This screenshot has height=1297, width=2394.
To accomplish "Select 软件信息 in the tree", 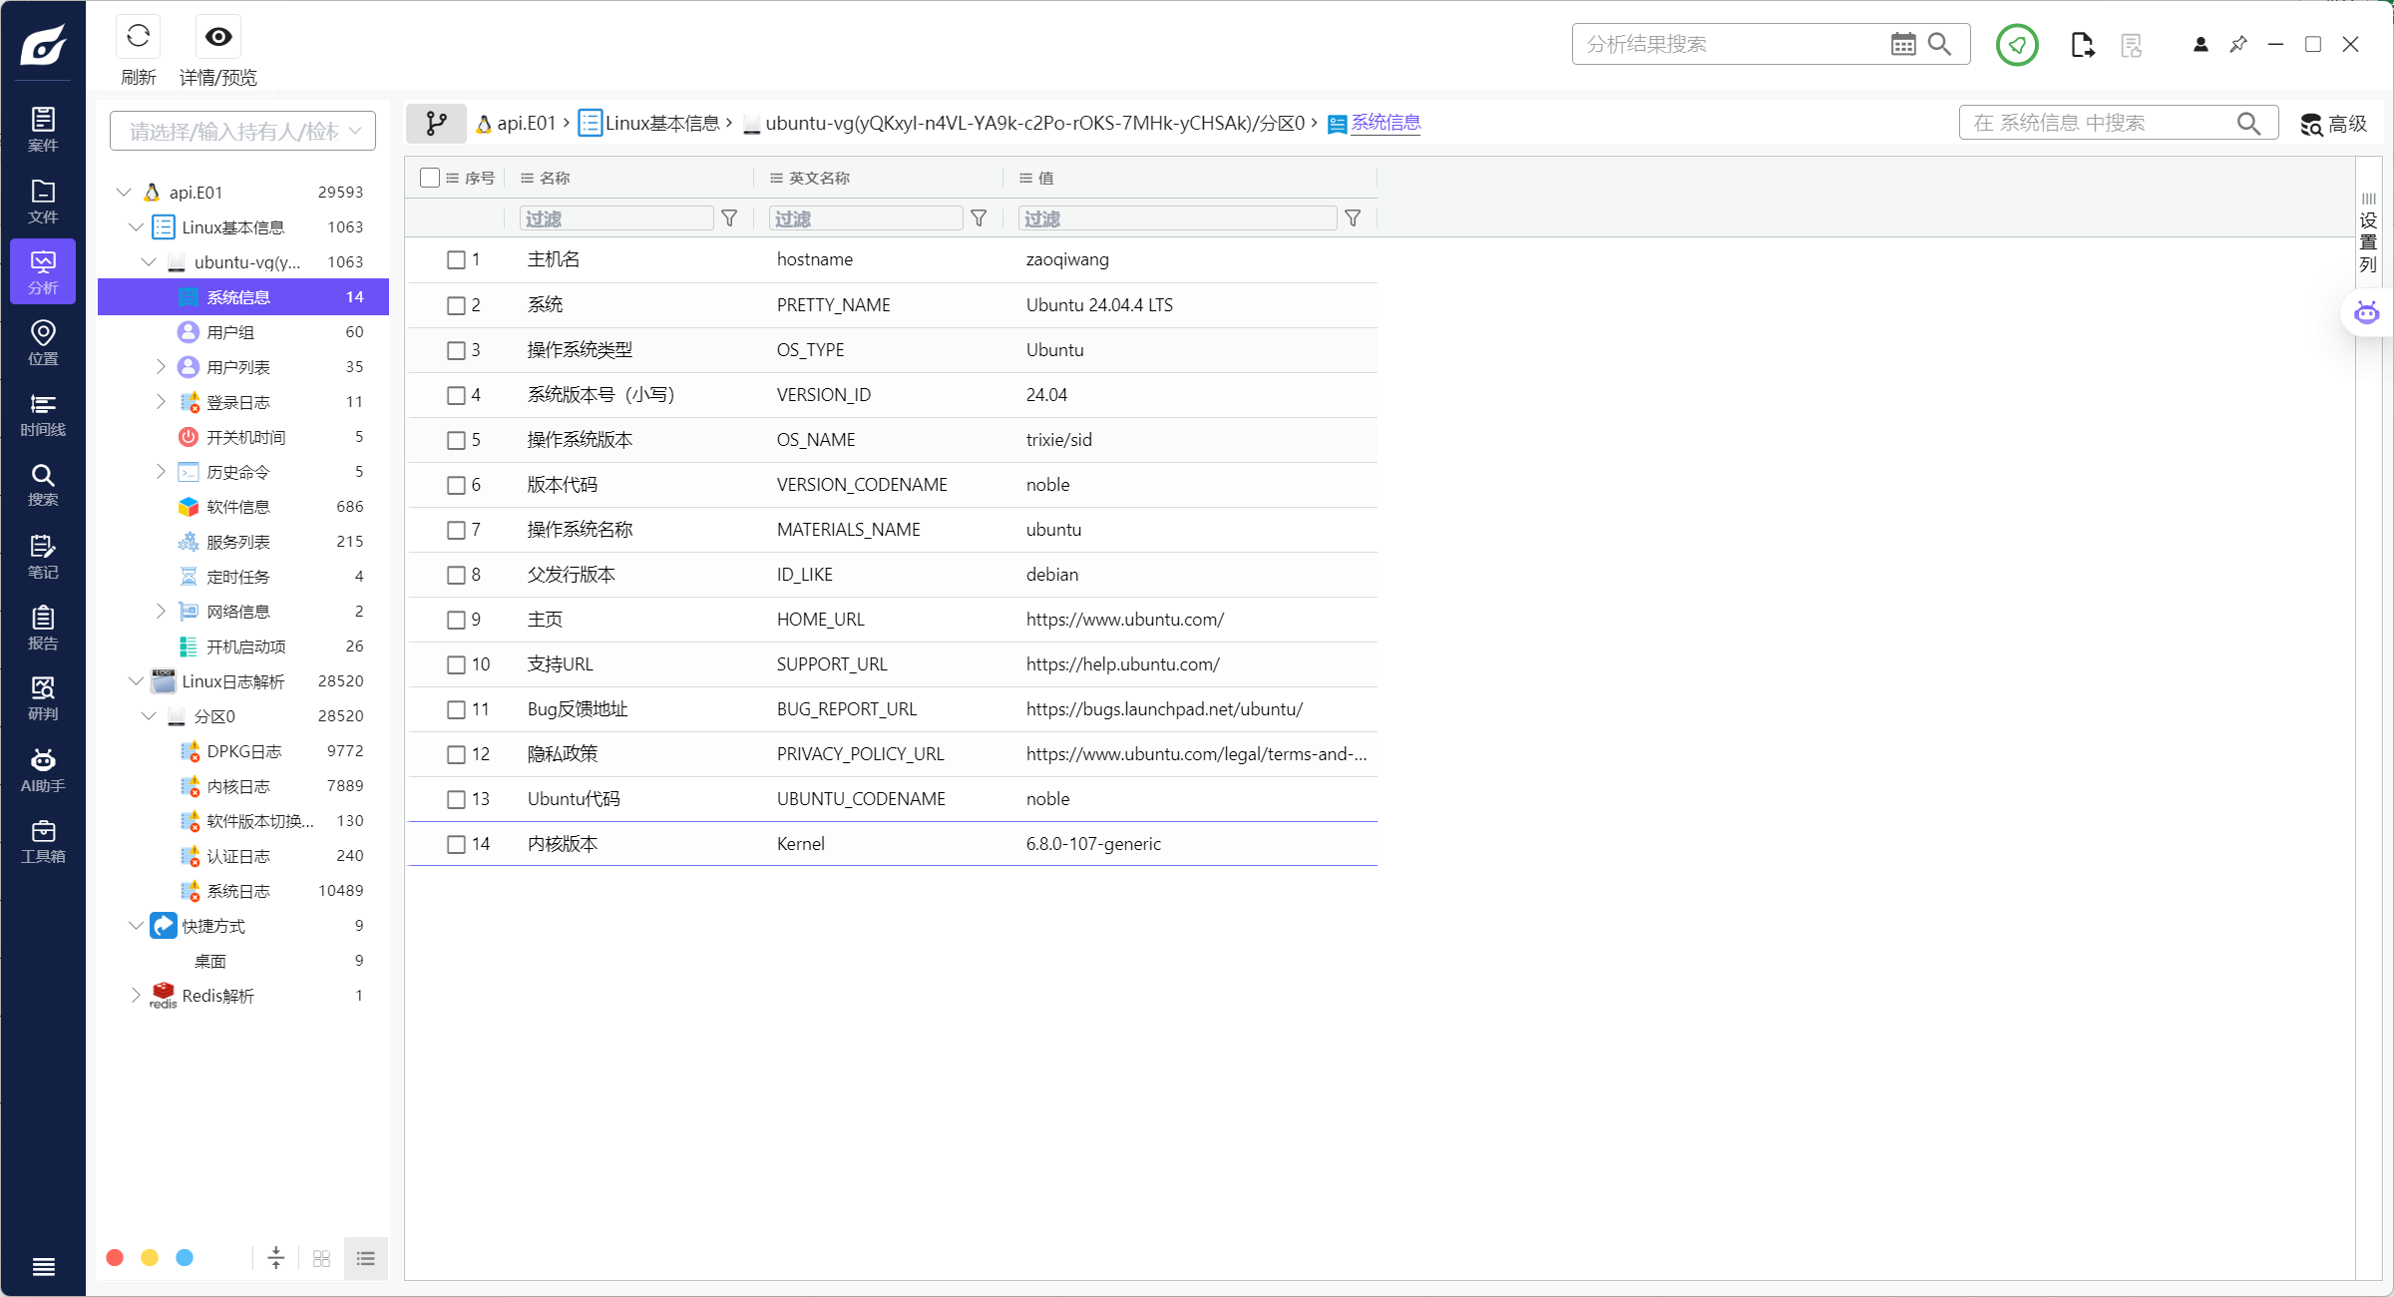I will (x=237, y=507).
